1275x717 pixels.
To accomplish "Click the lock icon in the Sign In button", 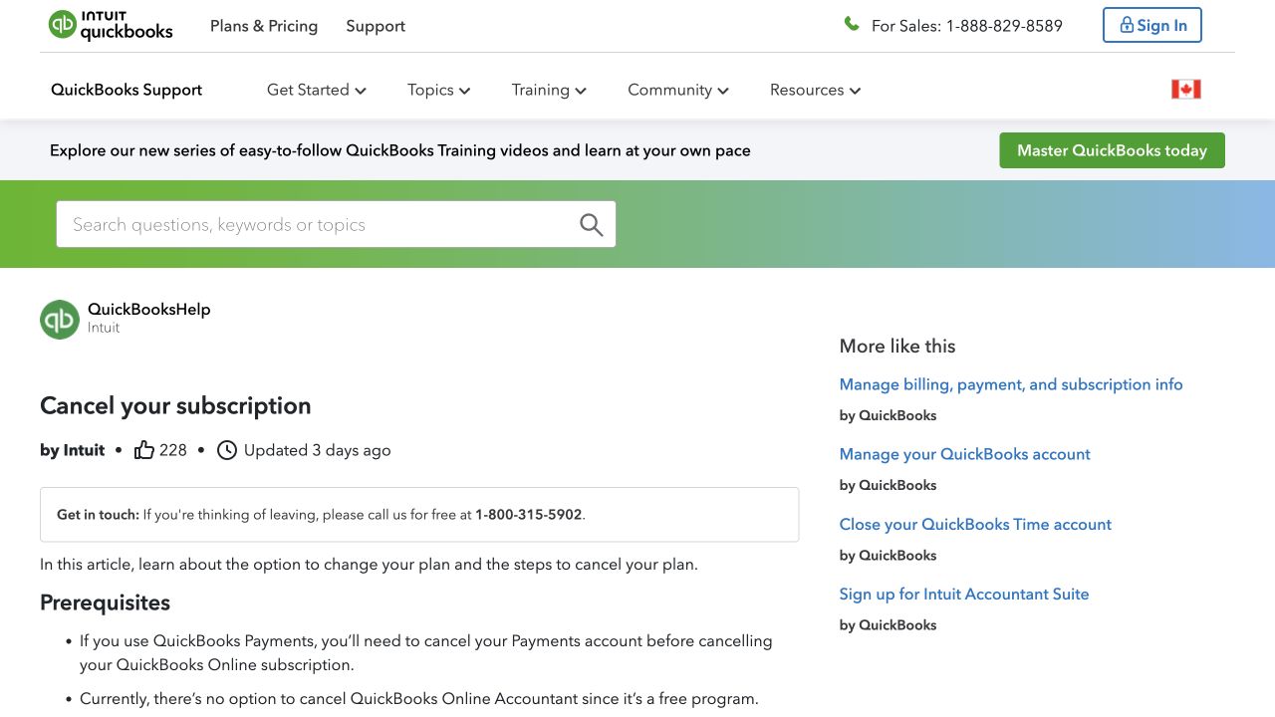I will click(1127, 25).
